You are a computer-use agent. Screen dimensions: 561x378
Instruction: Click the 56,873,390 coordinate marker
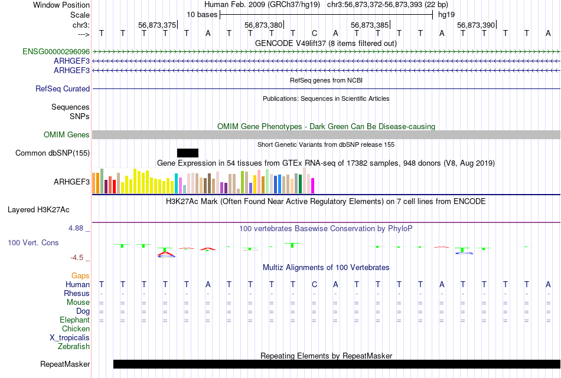click(476, 25)
